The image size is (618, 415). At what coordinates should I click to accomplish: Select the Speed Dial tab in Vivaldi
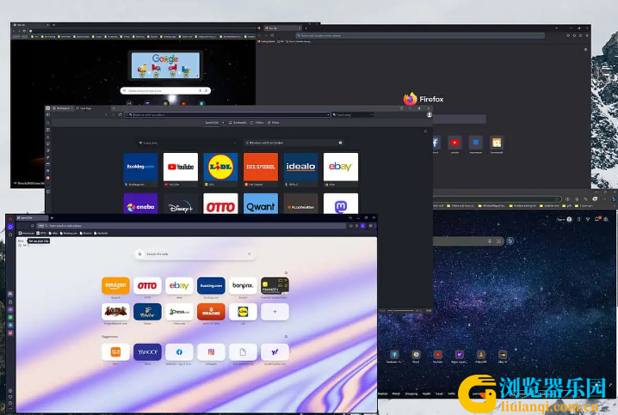pos(212,123)
